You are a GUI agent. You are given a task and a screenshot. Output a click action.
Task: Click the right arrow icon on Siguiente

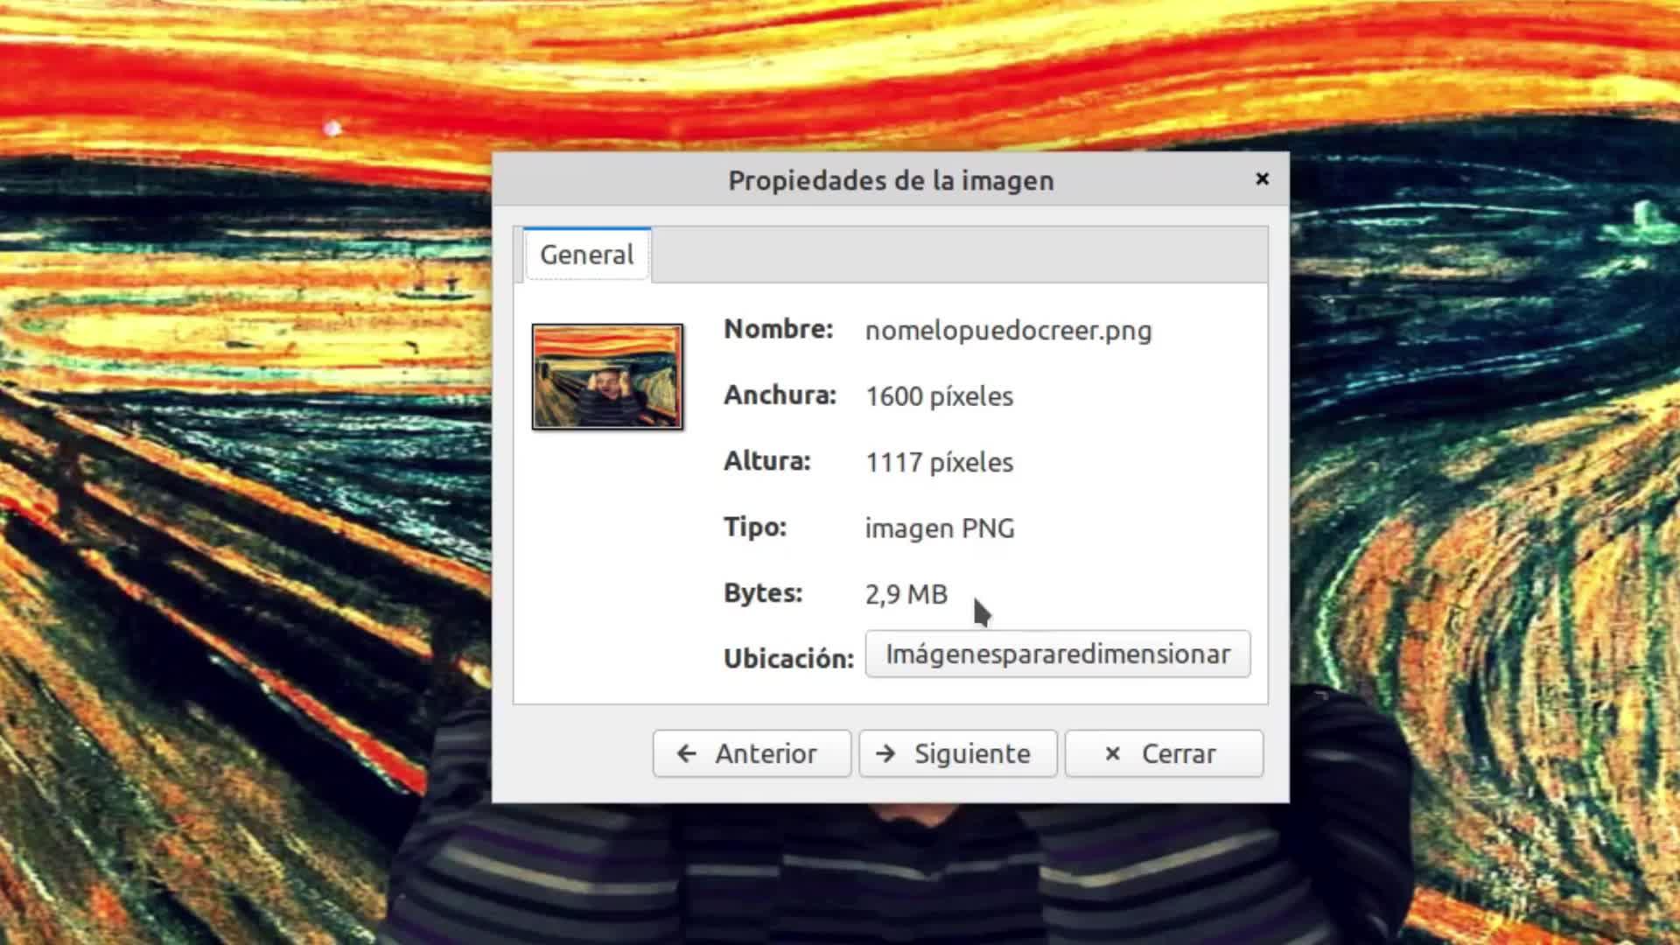(x=885, y=753)
